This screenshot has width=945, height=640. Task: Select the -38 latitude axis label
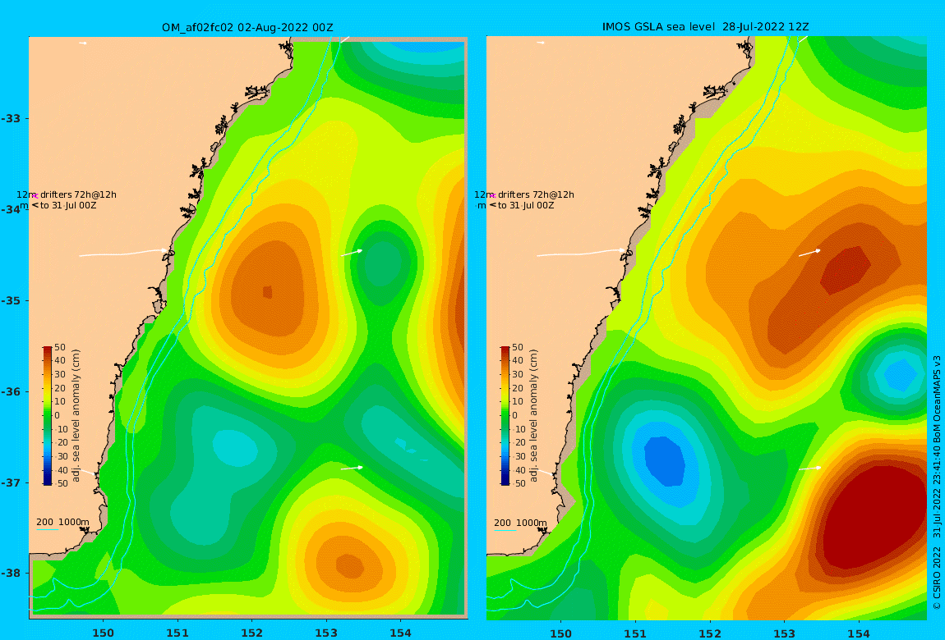pos(10,574)
